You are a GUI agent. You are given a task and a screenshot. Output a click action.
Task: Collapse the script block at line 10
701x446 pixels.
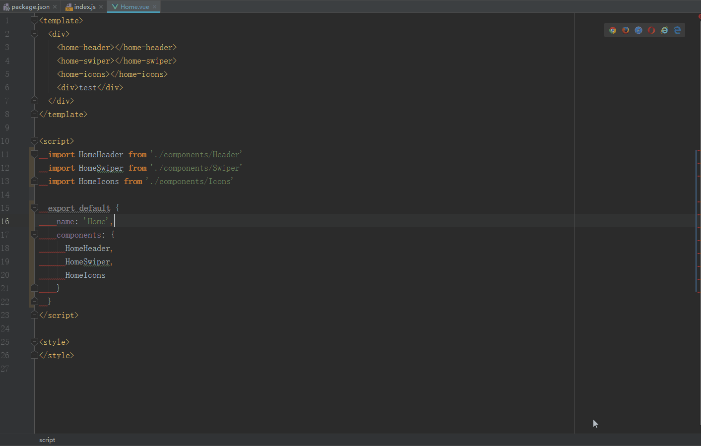point(34,140)
